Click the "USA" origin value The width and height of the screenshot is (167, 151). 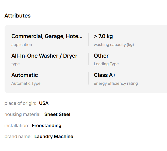pyautogui.click(x=44, y=103)
